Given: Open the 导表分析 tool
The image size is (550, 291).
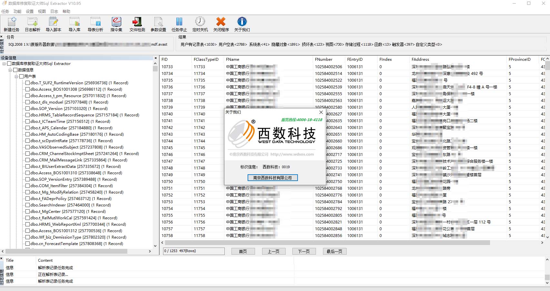Looking at the screenshot, I should click(x=95, y=24).
